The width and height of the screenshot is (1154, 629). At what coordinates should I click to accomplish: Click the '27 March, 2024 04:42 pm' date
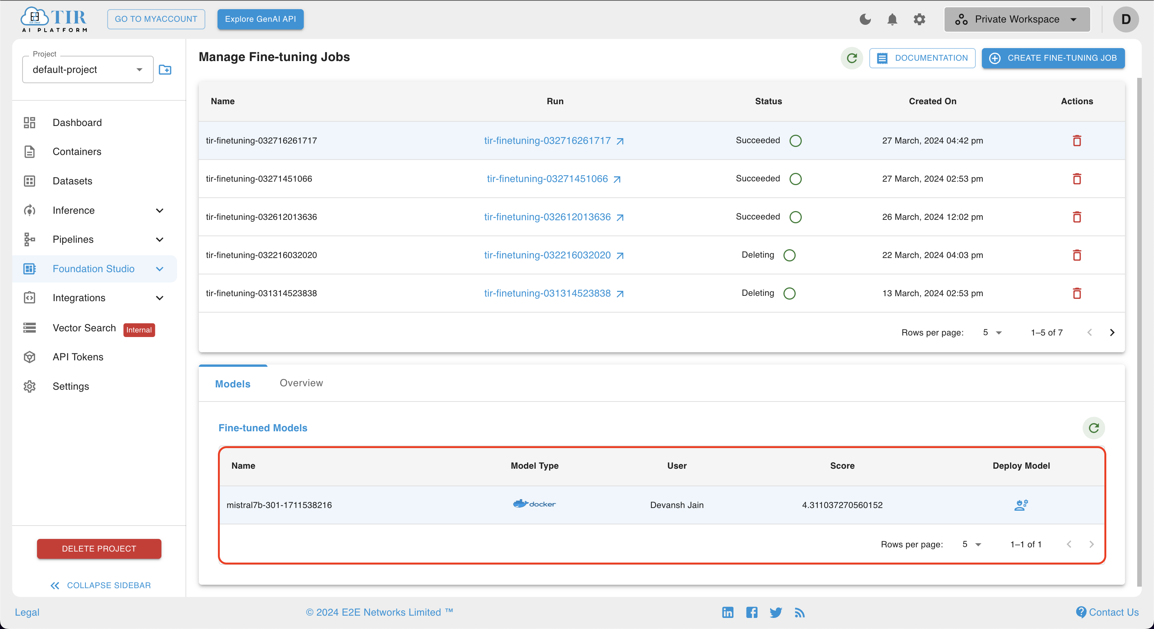tap(932, 141)
